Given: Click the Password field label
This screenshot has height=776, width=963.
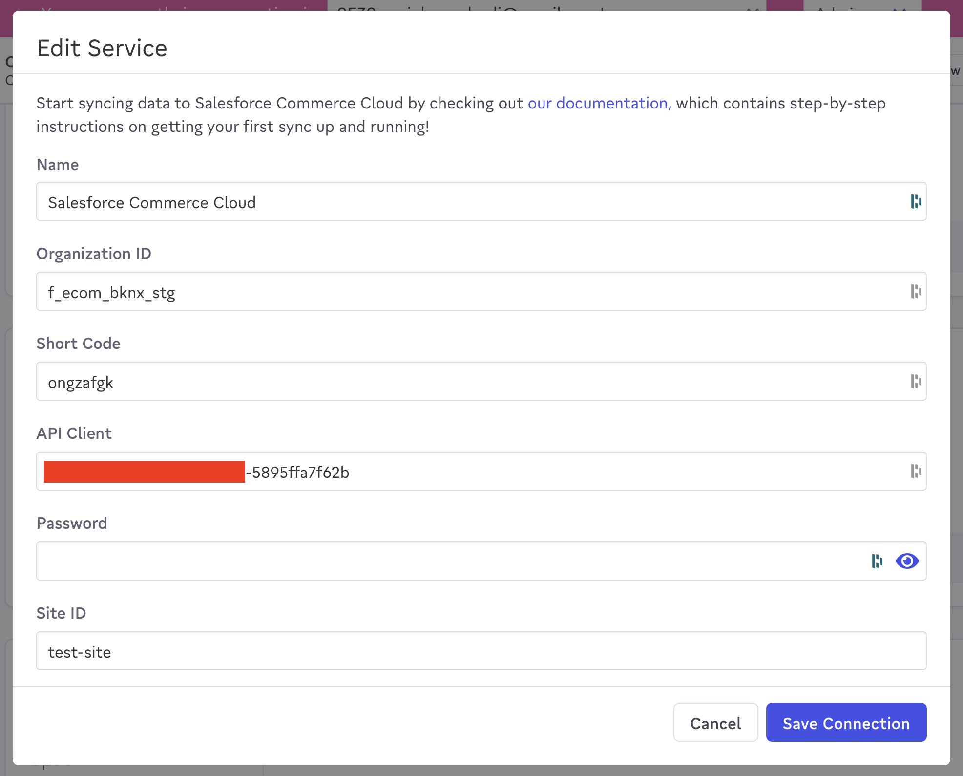Looking at the screenshot, I should [x=72, y=523].
